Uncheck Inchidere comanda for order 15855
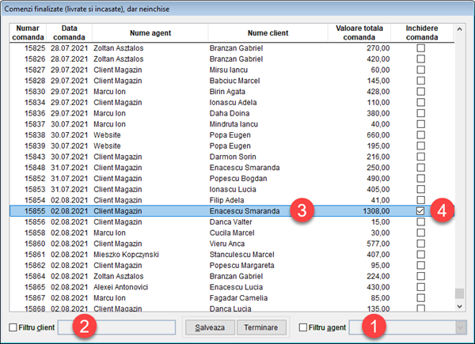This screenshot has width=475, height=344. [421, 212]
